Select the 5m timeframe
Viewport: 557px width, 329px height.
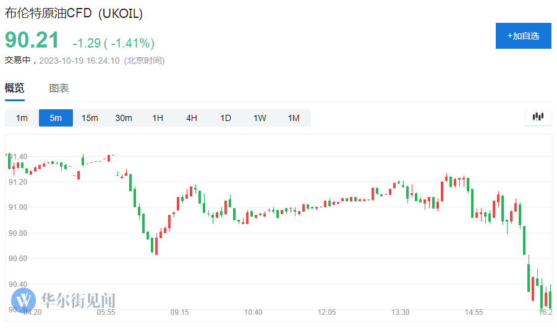pyautogui.click(x=56, y=118)
